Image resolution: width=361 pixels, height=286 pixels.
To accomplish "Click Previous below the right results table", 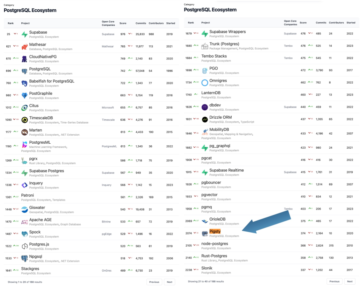I will pos(334,281).
